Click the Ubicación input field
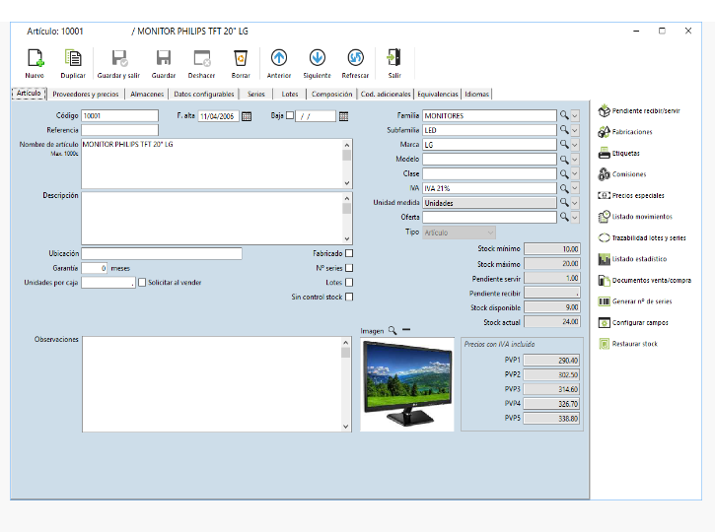The height and width of the screenshot is (532, 715). point(162,253)
